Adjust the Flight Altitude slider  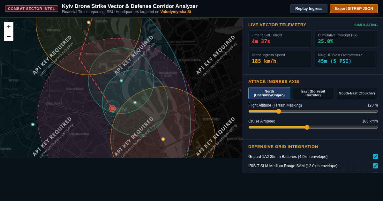coord(313,111)
